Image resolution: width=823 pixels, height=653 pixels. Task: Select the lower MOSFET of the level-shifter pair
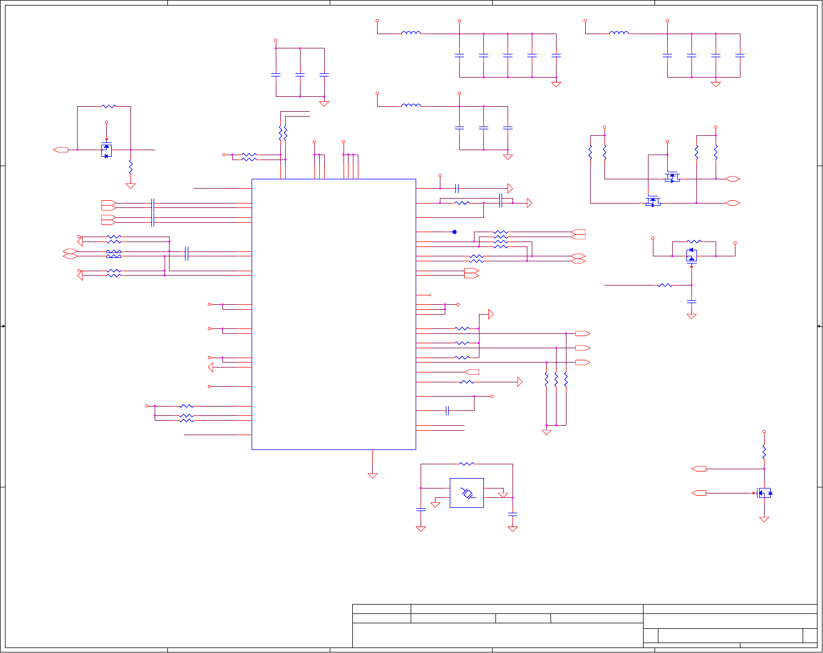click(x=653, y=201)
